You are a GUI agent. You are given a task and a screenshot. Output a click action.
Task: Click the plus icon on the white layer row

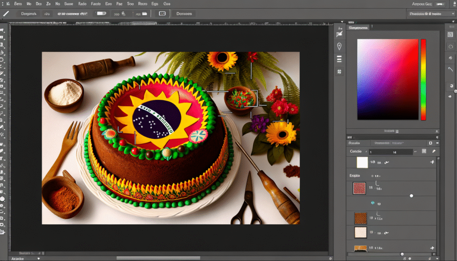point(432,162)
